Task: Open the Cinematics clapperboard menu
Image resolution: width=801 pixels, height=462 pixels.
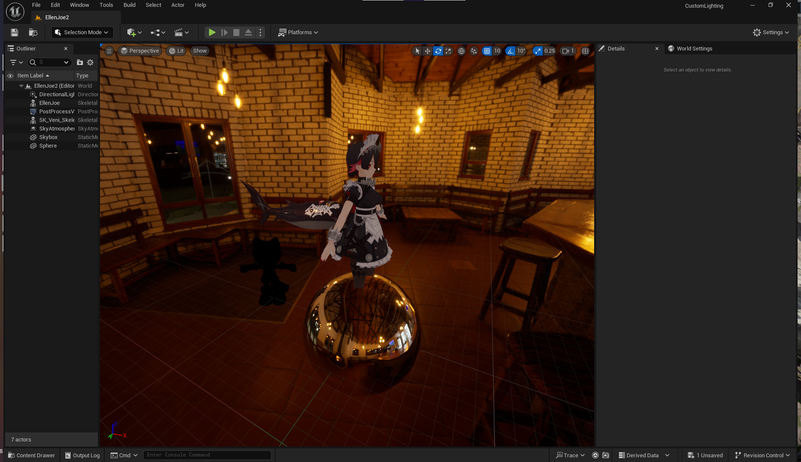Action: [x=182, y=33]
